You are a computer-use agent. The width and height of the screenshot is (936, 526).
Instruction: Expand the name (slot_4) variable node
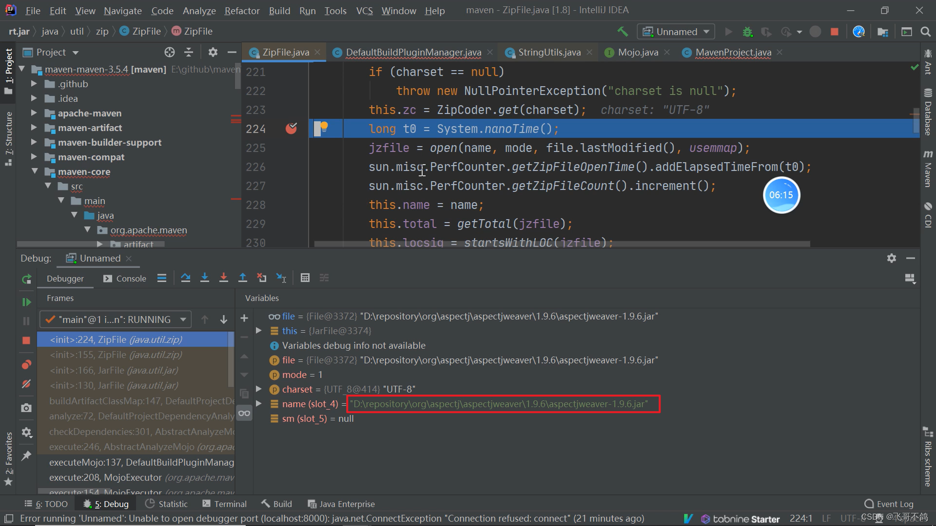259,404
